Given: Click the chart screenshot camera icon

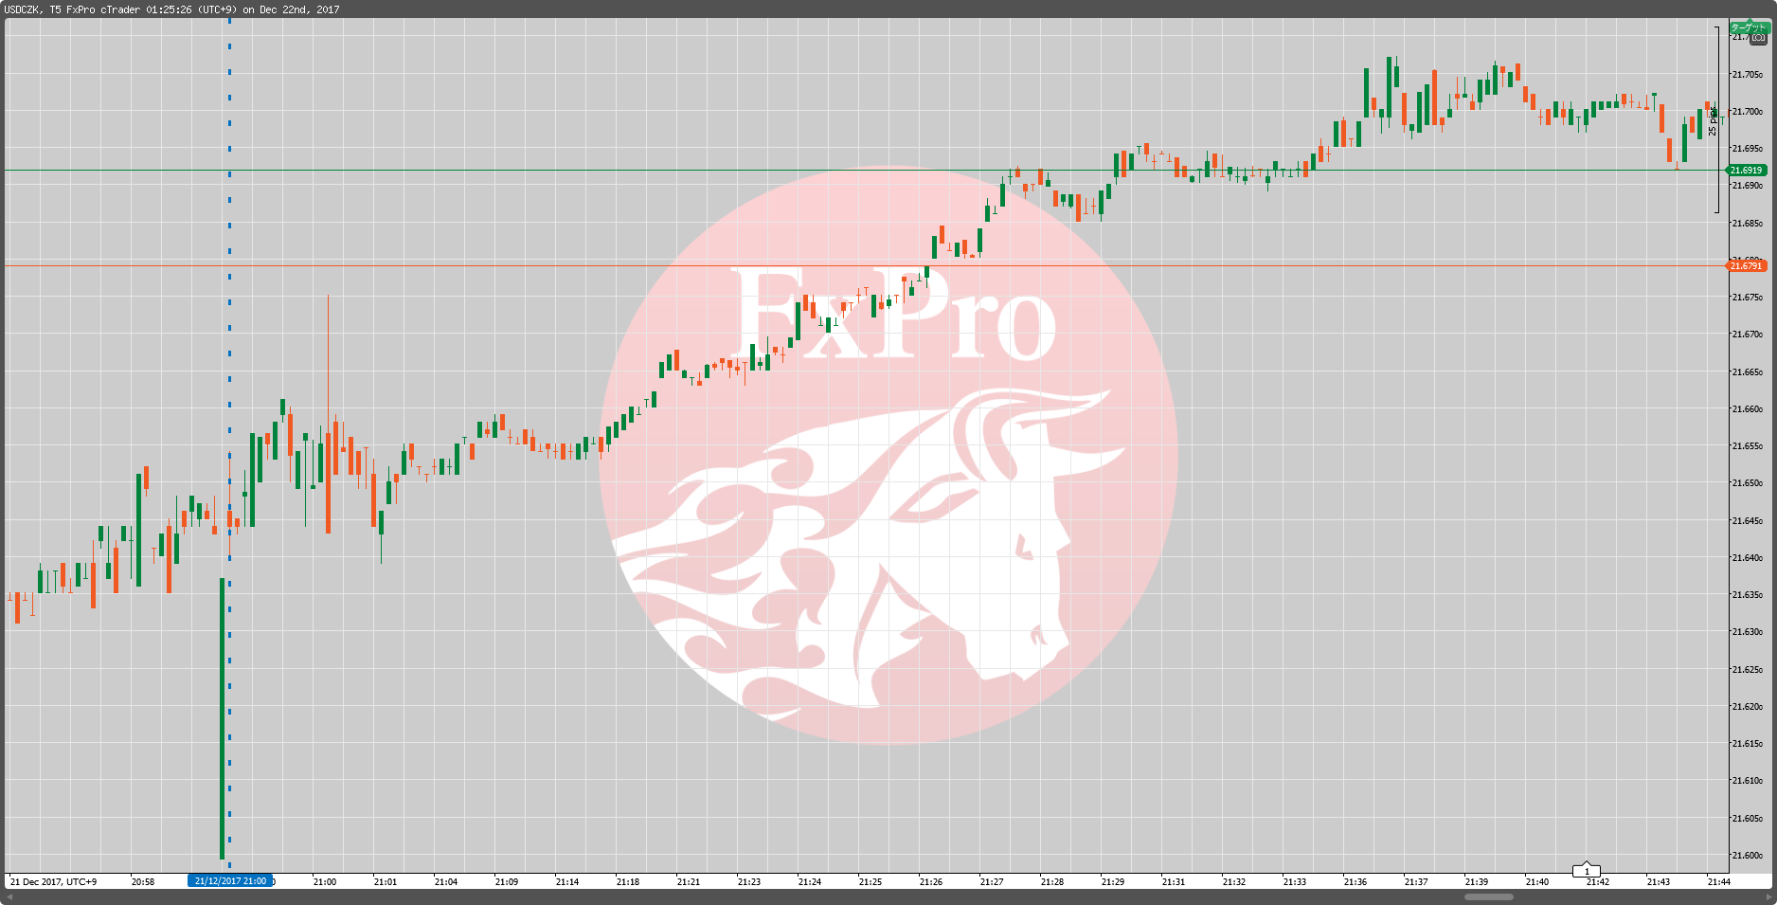Looking at the screenshot, I should point(1759,38).
